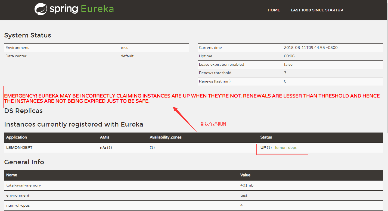
Task: Click the uptime value 00:06
Action: (x=289, y=56)
